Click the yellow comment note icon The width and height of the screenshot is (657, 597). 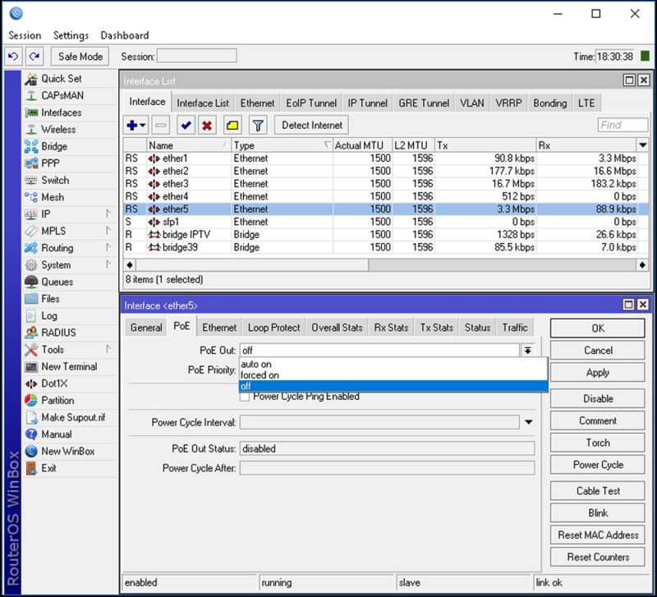(x=232, y=126)
